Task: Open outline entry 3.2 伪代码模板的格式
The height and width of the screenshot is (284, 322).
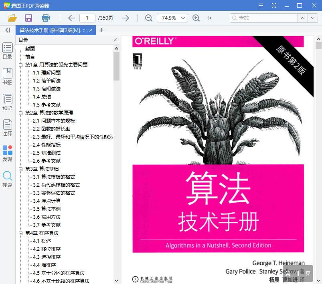Action: [57, 185]
